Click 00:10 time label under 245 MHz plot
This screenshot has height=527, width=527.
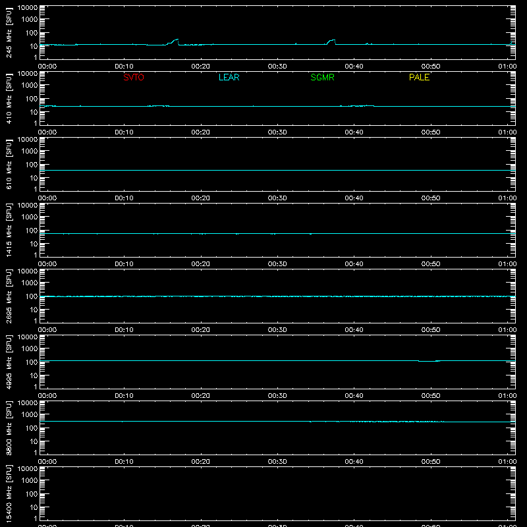tap(124, 67)
